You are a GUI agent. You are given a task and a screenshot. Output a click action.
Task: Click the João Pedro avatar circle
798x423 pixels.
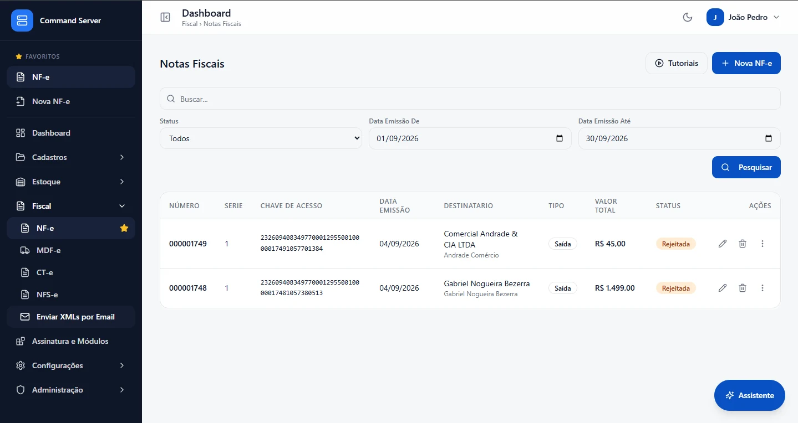(x=715, y=17)
